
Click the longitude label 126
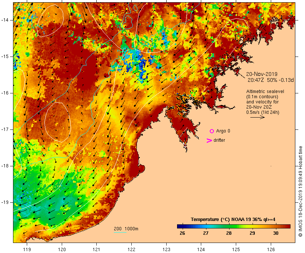pos(271,249)
